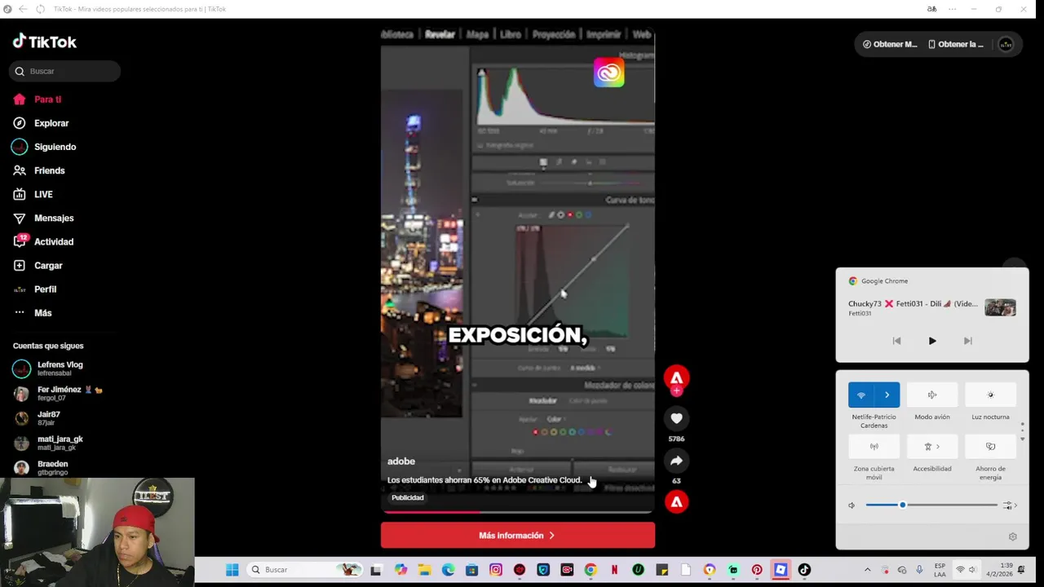The image size is (1044, 587).
Task: Open the sound output selector icon
Action: coord(1010,505)
